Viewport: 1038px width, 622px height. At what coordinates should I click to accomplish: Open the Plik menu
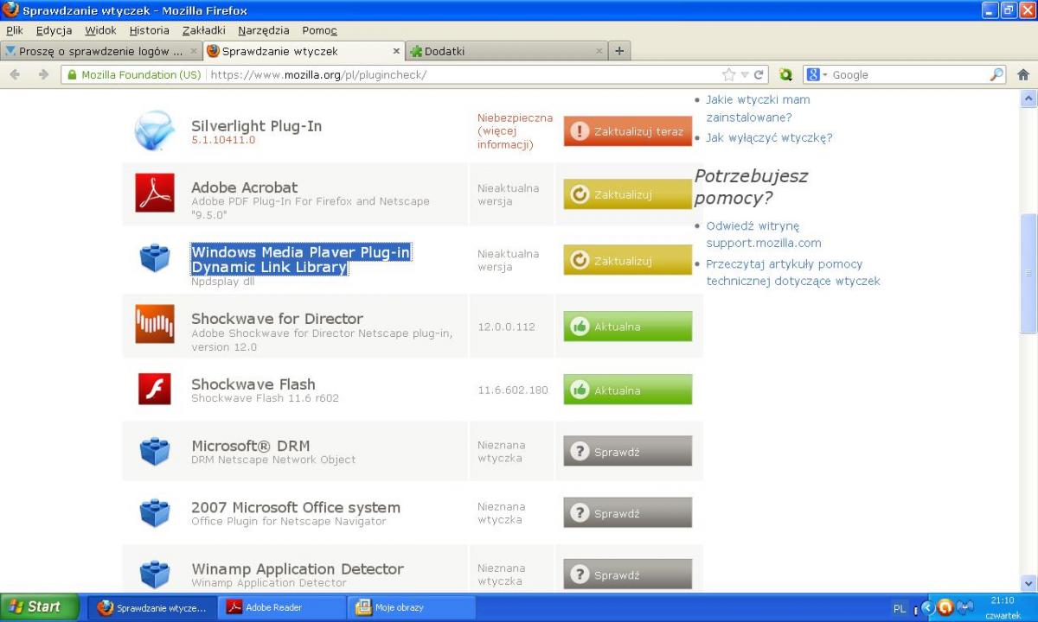tap(15, 30)
